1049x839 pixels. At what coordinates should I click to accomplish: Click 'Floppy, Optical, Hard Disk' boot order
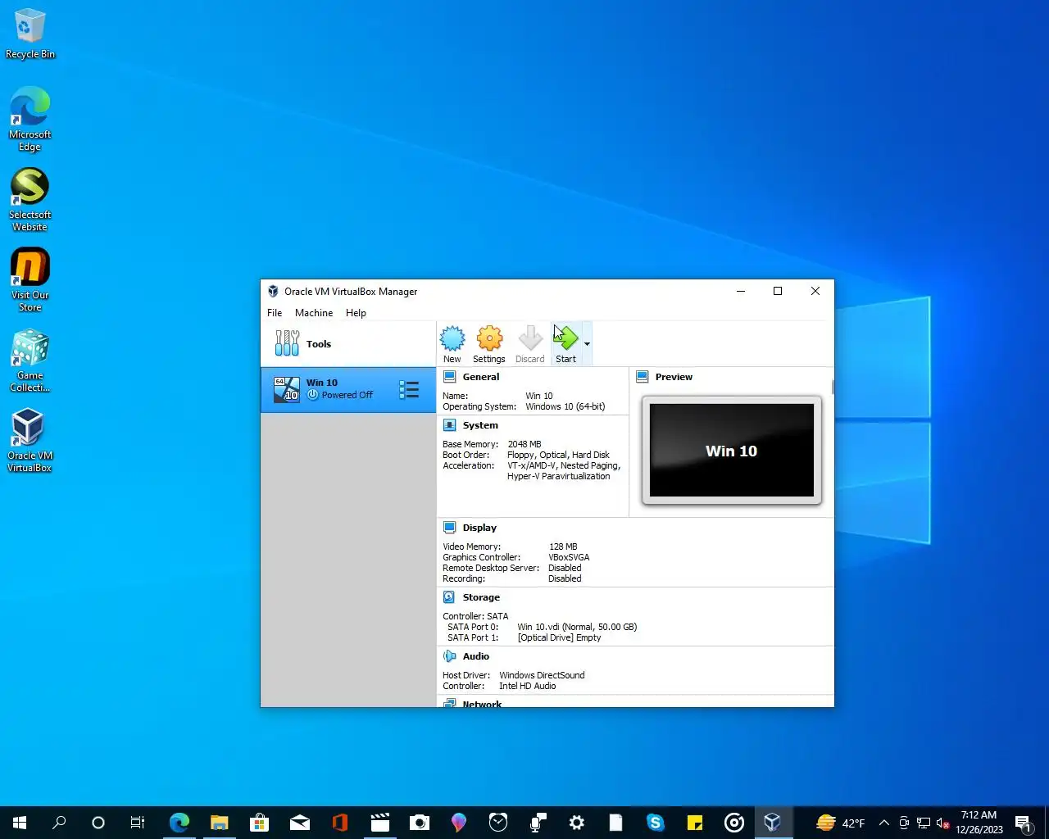point(558,455)
